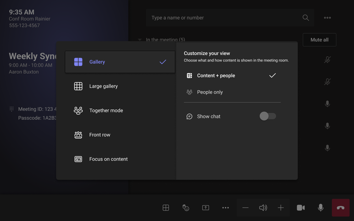The width and height of the screenshot is (354, 221).
Task: Select the Content + people option
Action: point(216,75)
